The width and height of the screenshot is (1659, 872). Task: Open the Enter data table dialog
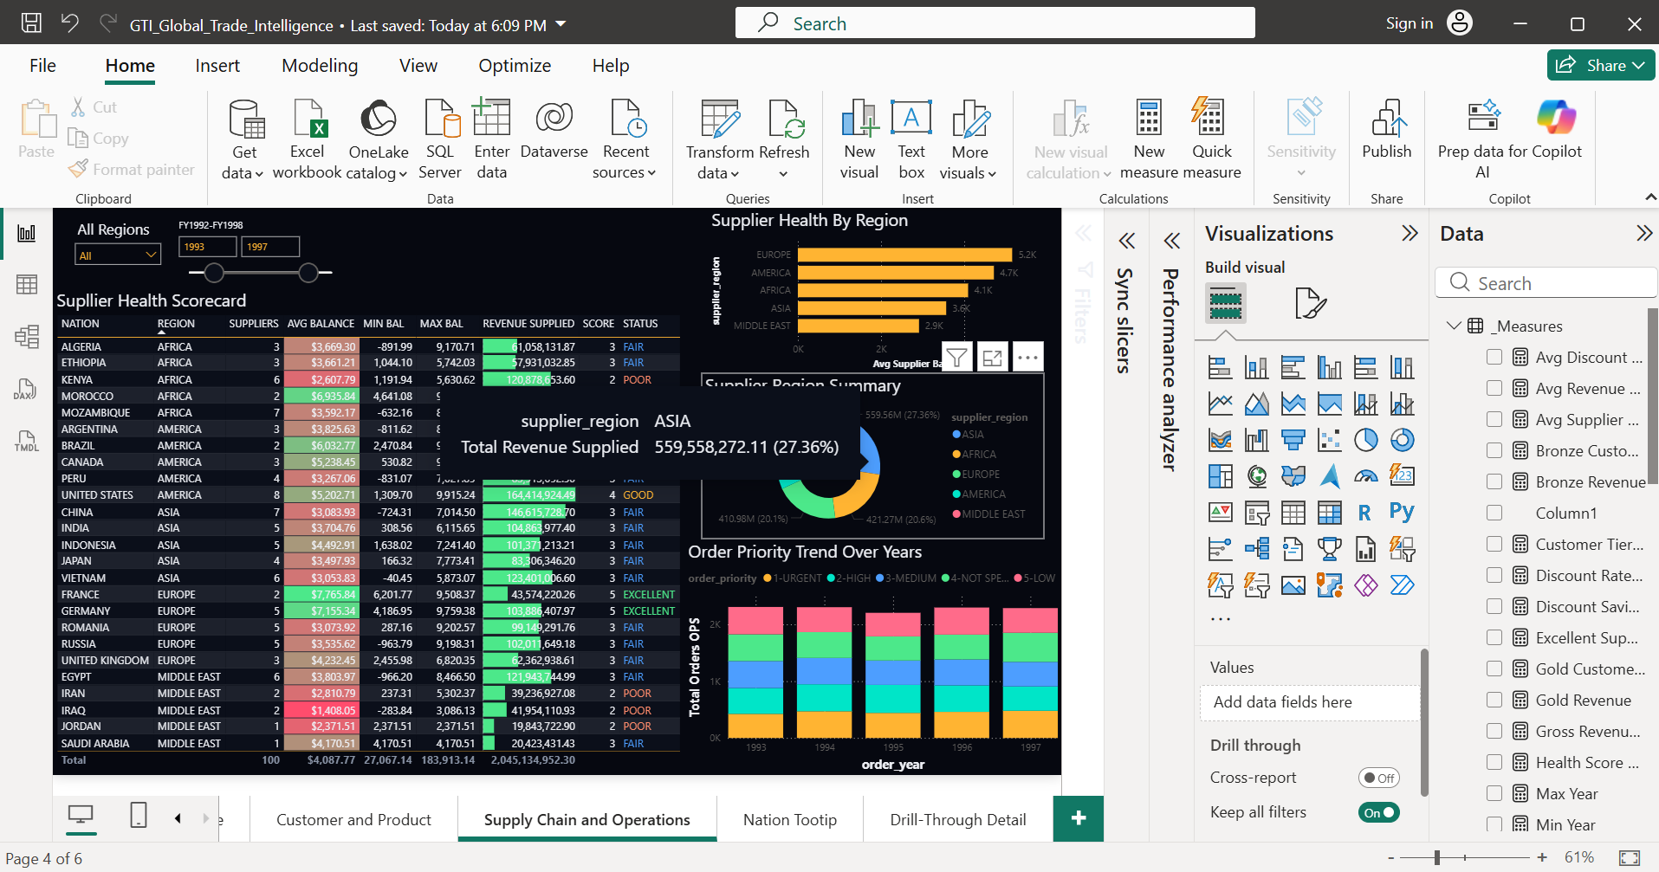491,139
